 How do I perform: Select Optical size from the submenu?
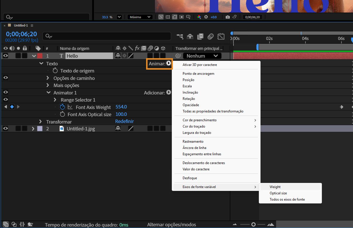click(278, 193)
